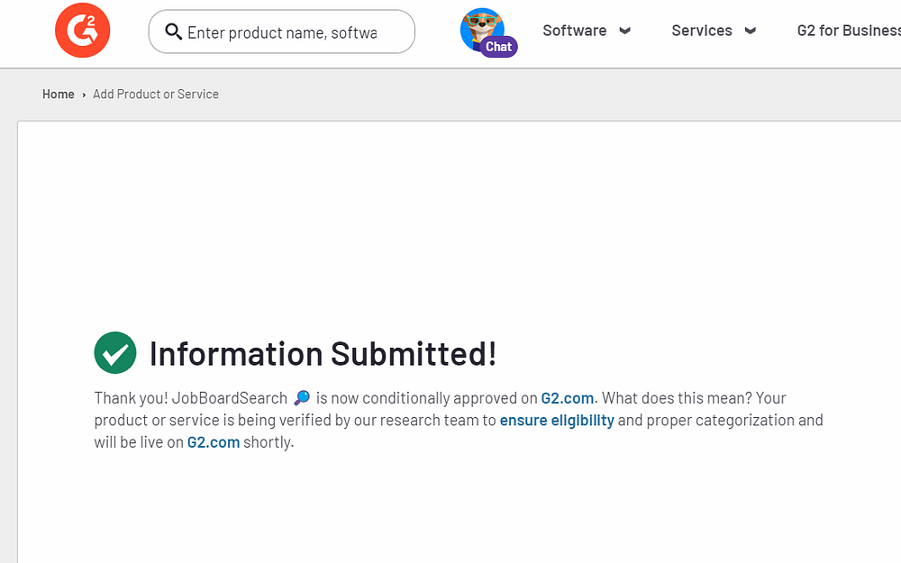Open the G2 for Business menu
901x563 pixels.
point(848,31)
